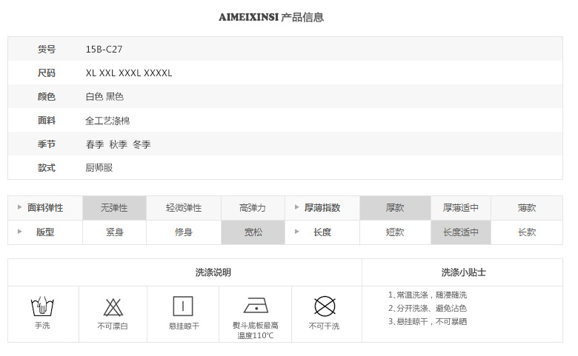
Task: Click the 面料弹性 row label
Action: click(45, 208)
